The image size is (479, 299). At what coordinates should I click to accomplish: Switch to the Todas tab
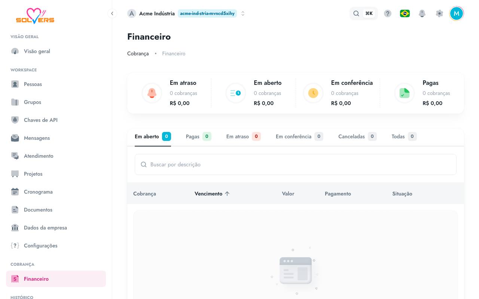pyautogui.click(x=404, y=136)
